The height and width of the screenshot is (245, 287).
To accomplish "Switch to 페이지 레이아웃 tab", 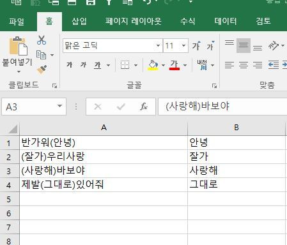I will point(134,21).
